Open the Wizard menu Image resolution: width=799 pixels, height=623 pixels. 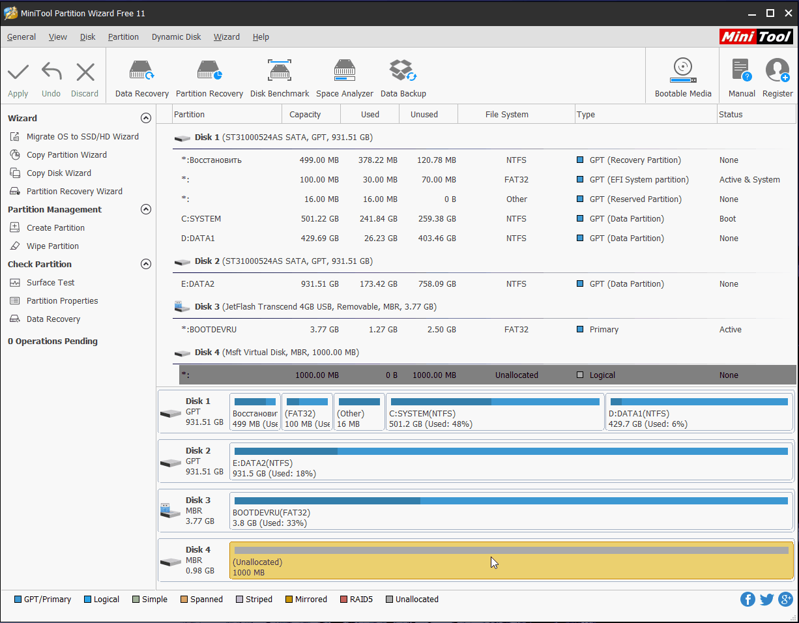227,37
